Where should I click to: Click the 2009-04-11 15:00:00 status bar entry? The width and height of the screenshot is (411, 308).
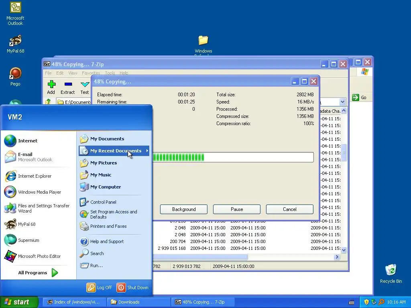click(x=233, y=266)
